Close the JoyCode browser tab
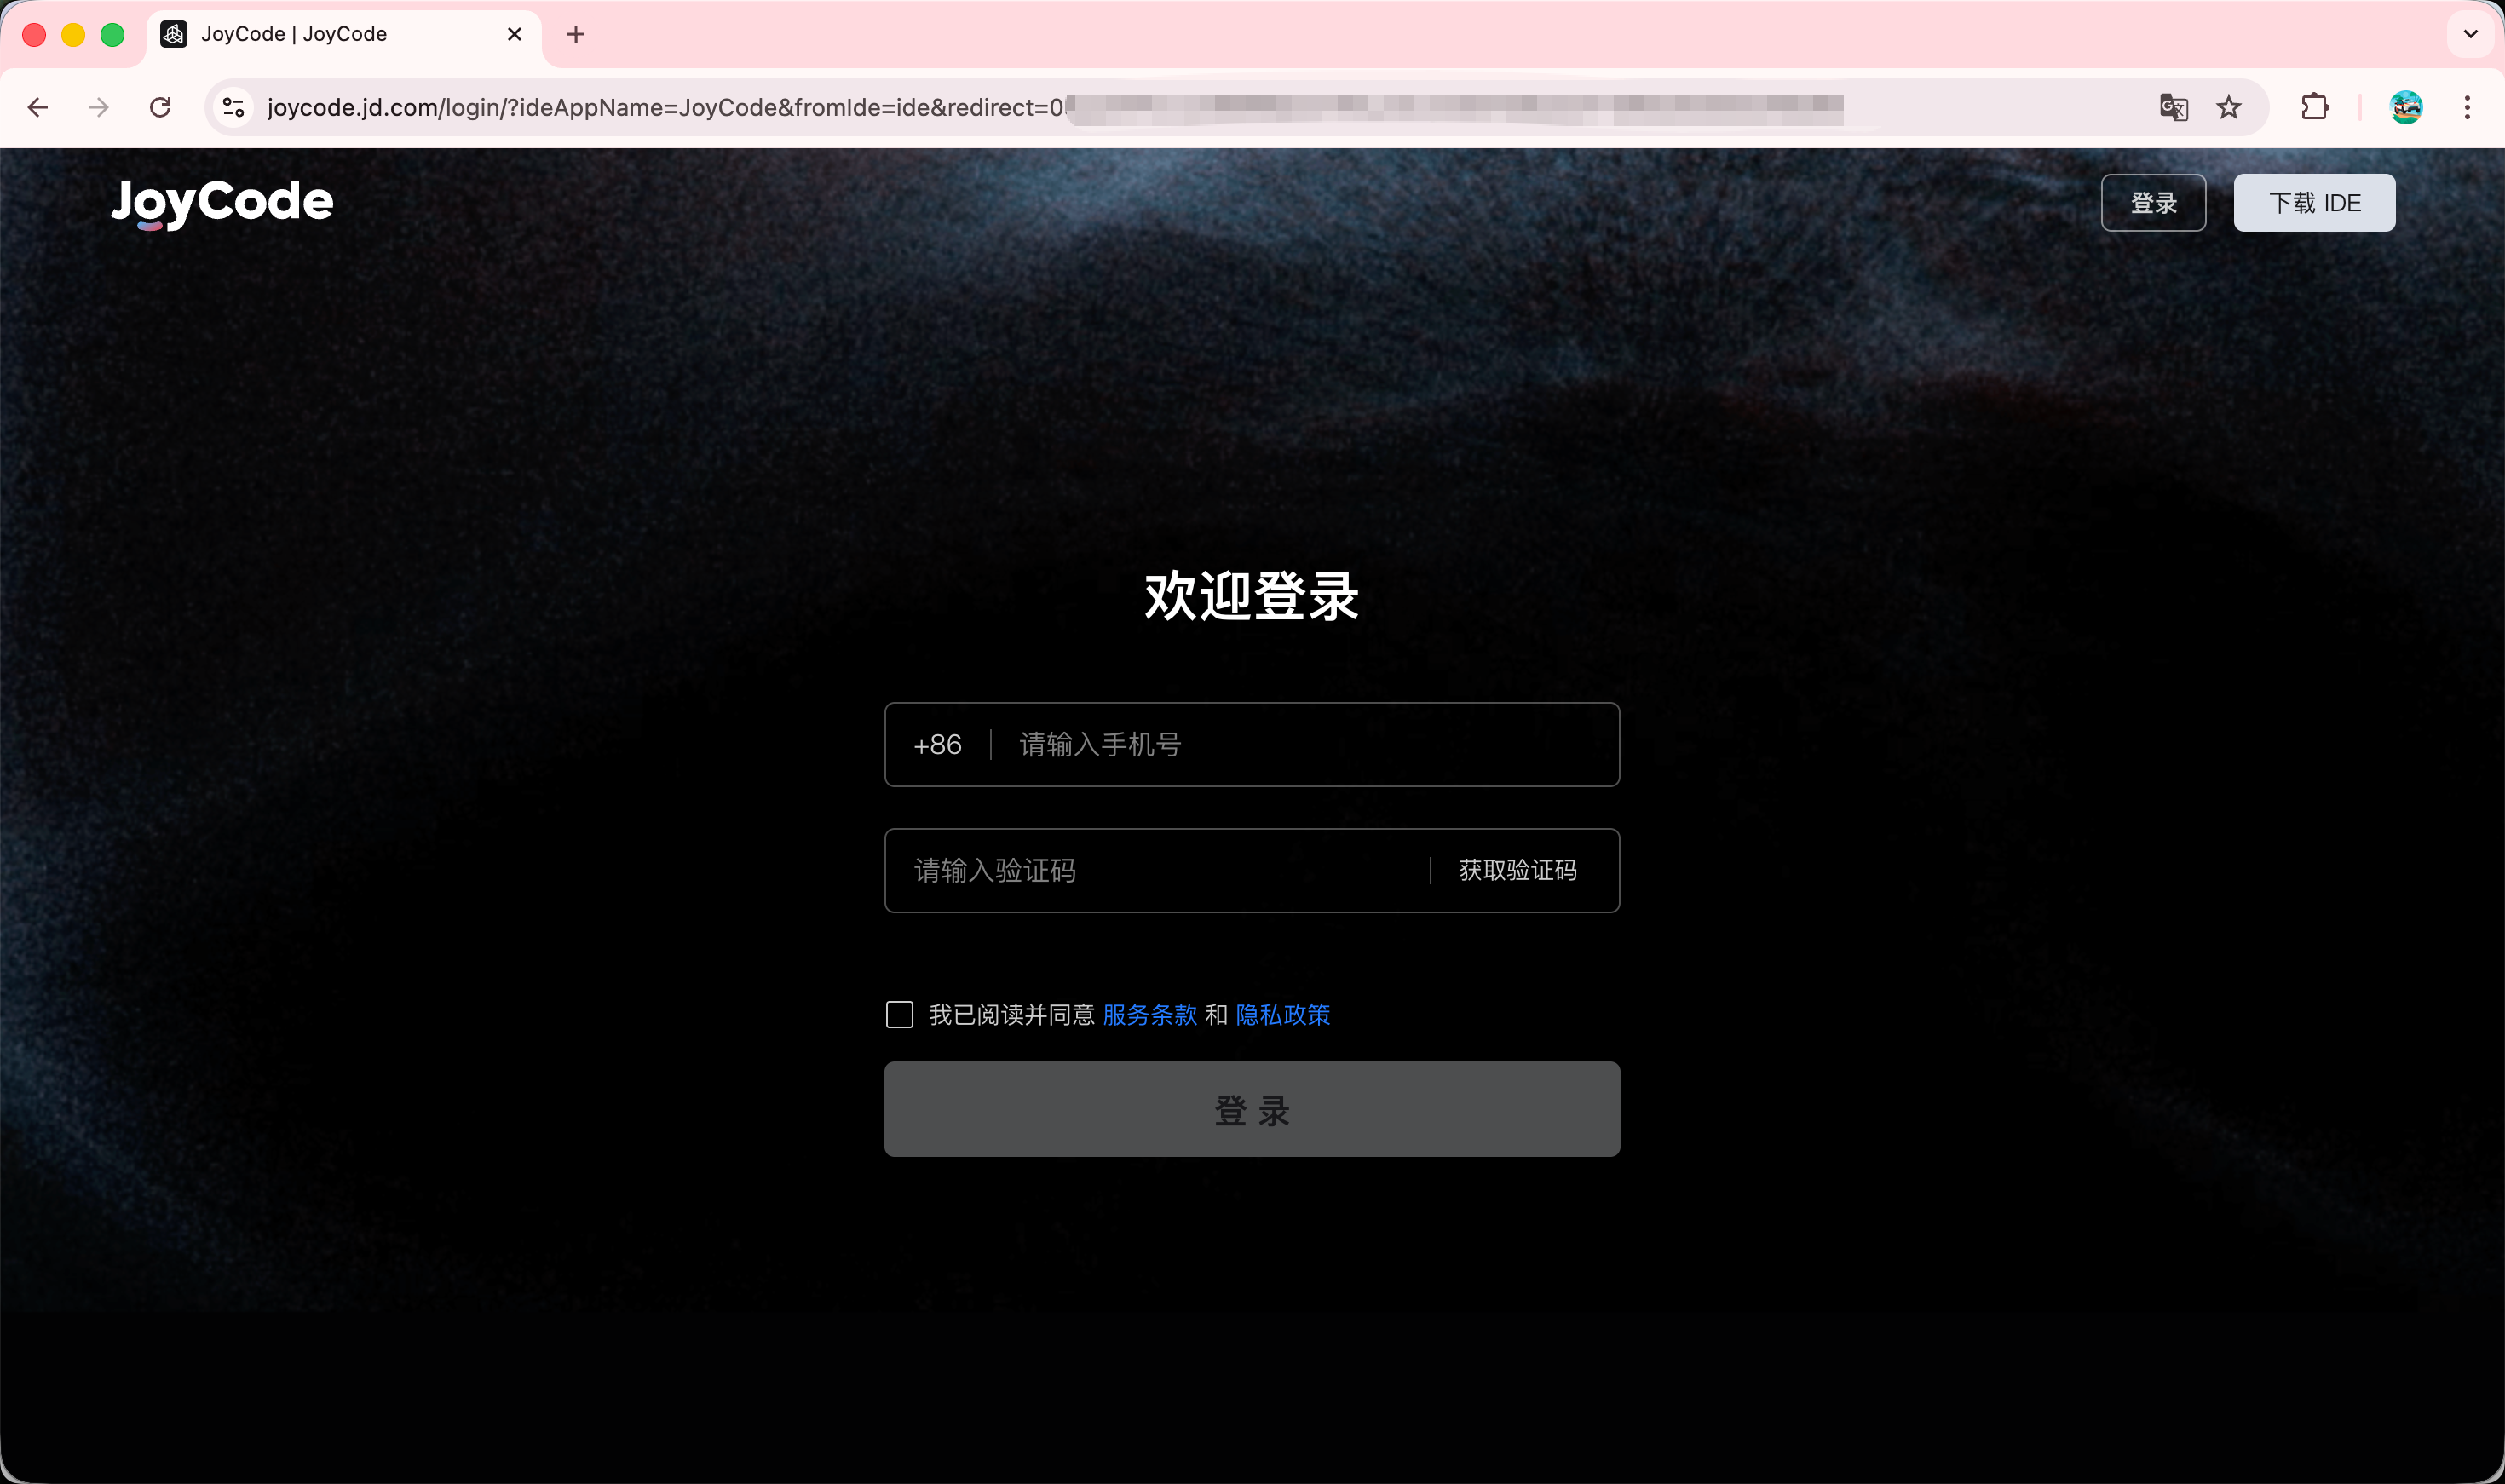Image resolution: width=2505 pixels, height=1484 pixels. point(515,34)
